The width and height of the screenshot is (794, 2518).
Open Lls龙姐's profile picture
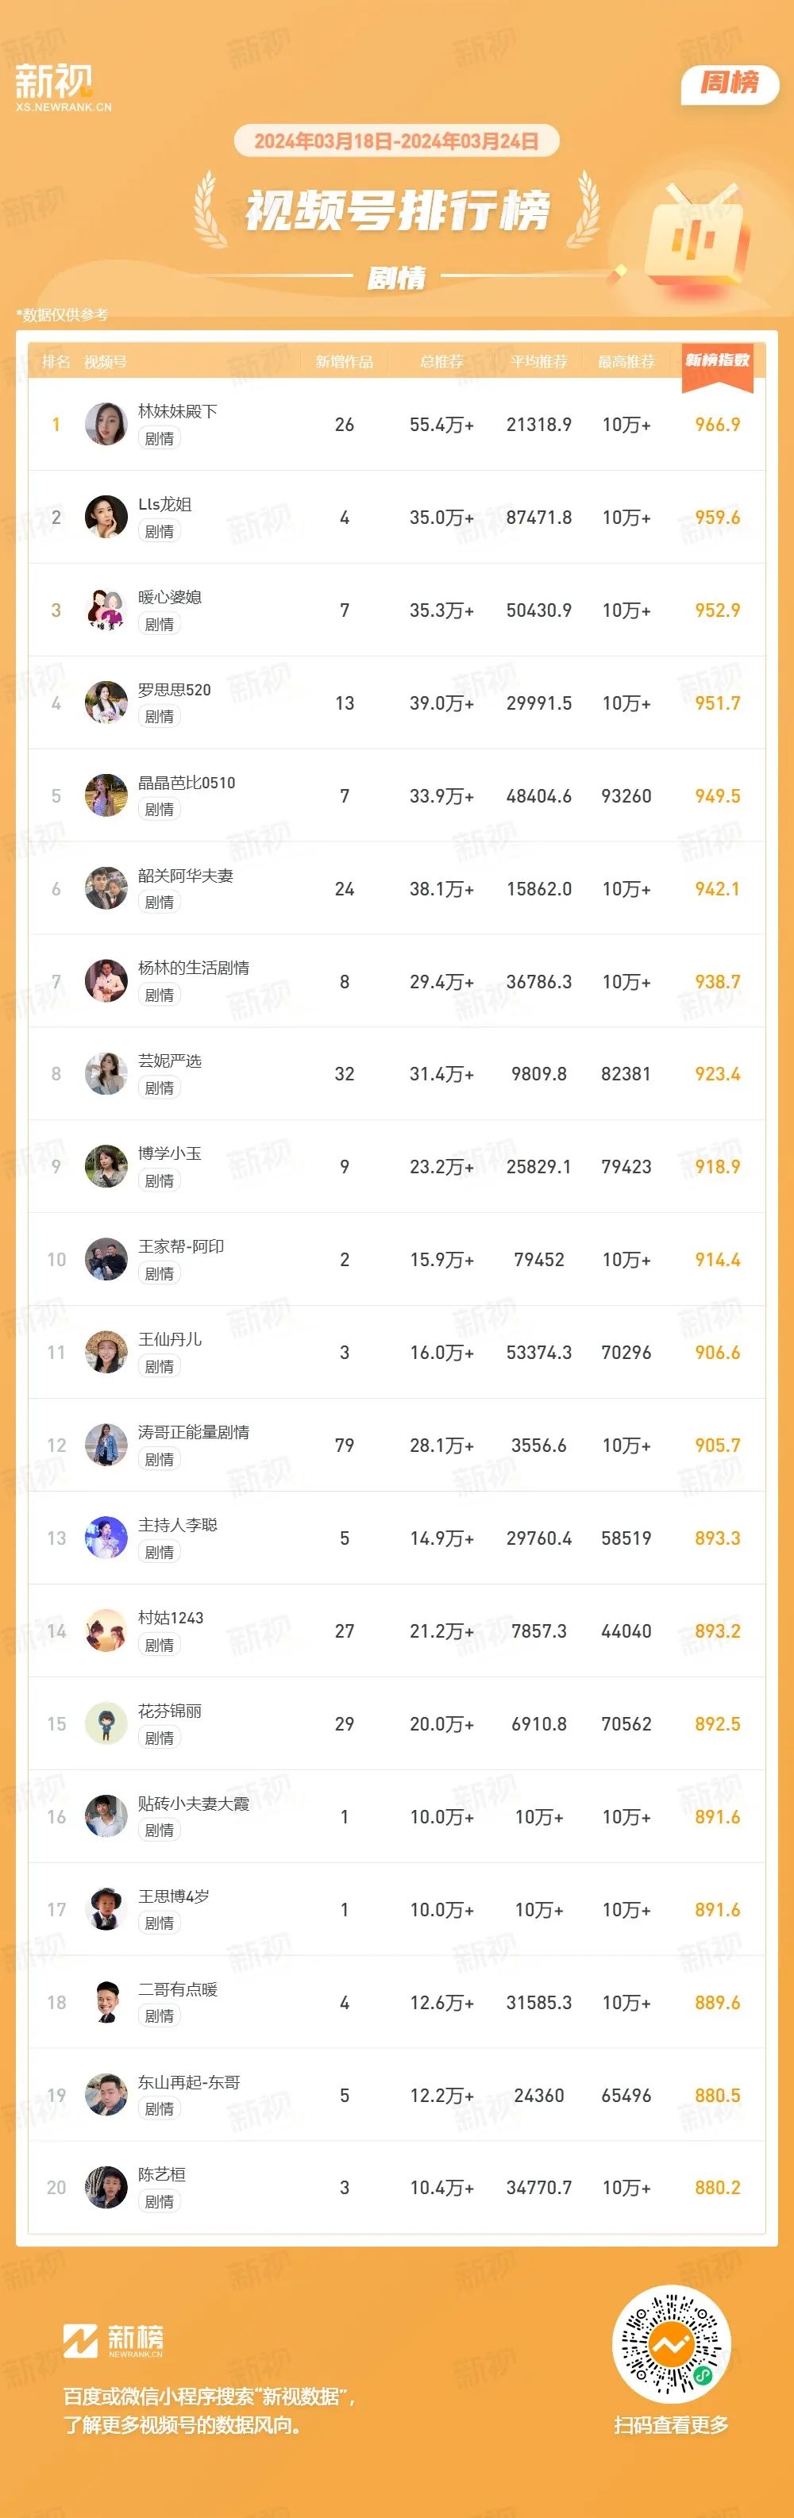coord(106,517)
